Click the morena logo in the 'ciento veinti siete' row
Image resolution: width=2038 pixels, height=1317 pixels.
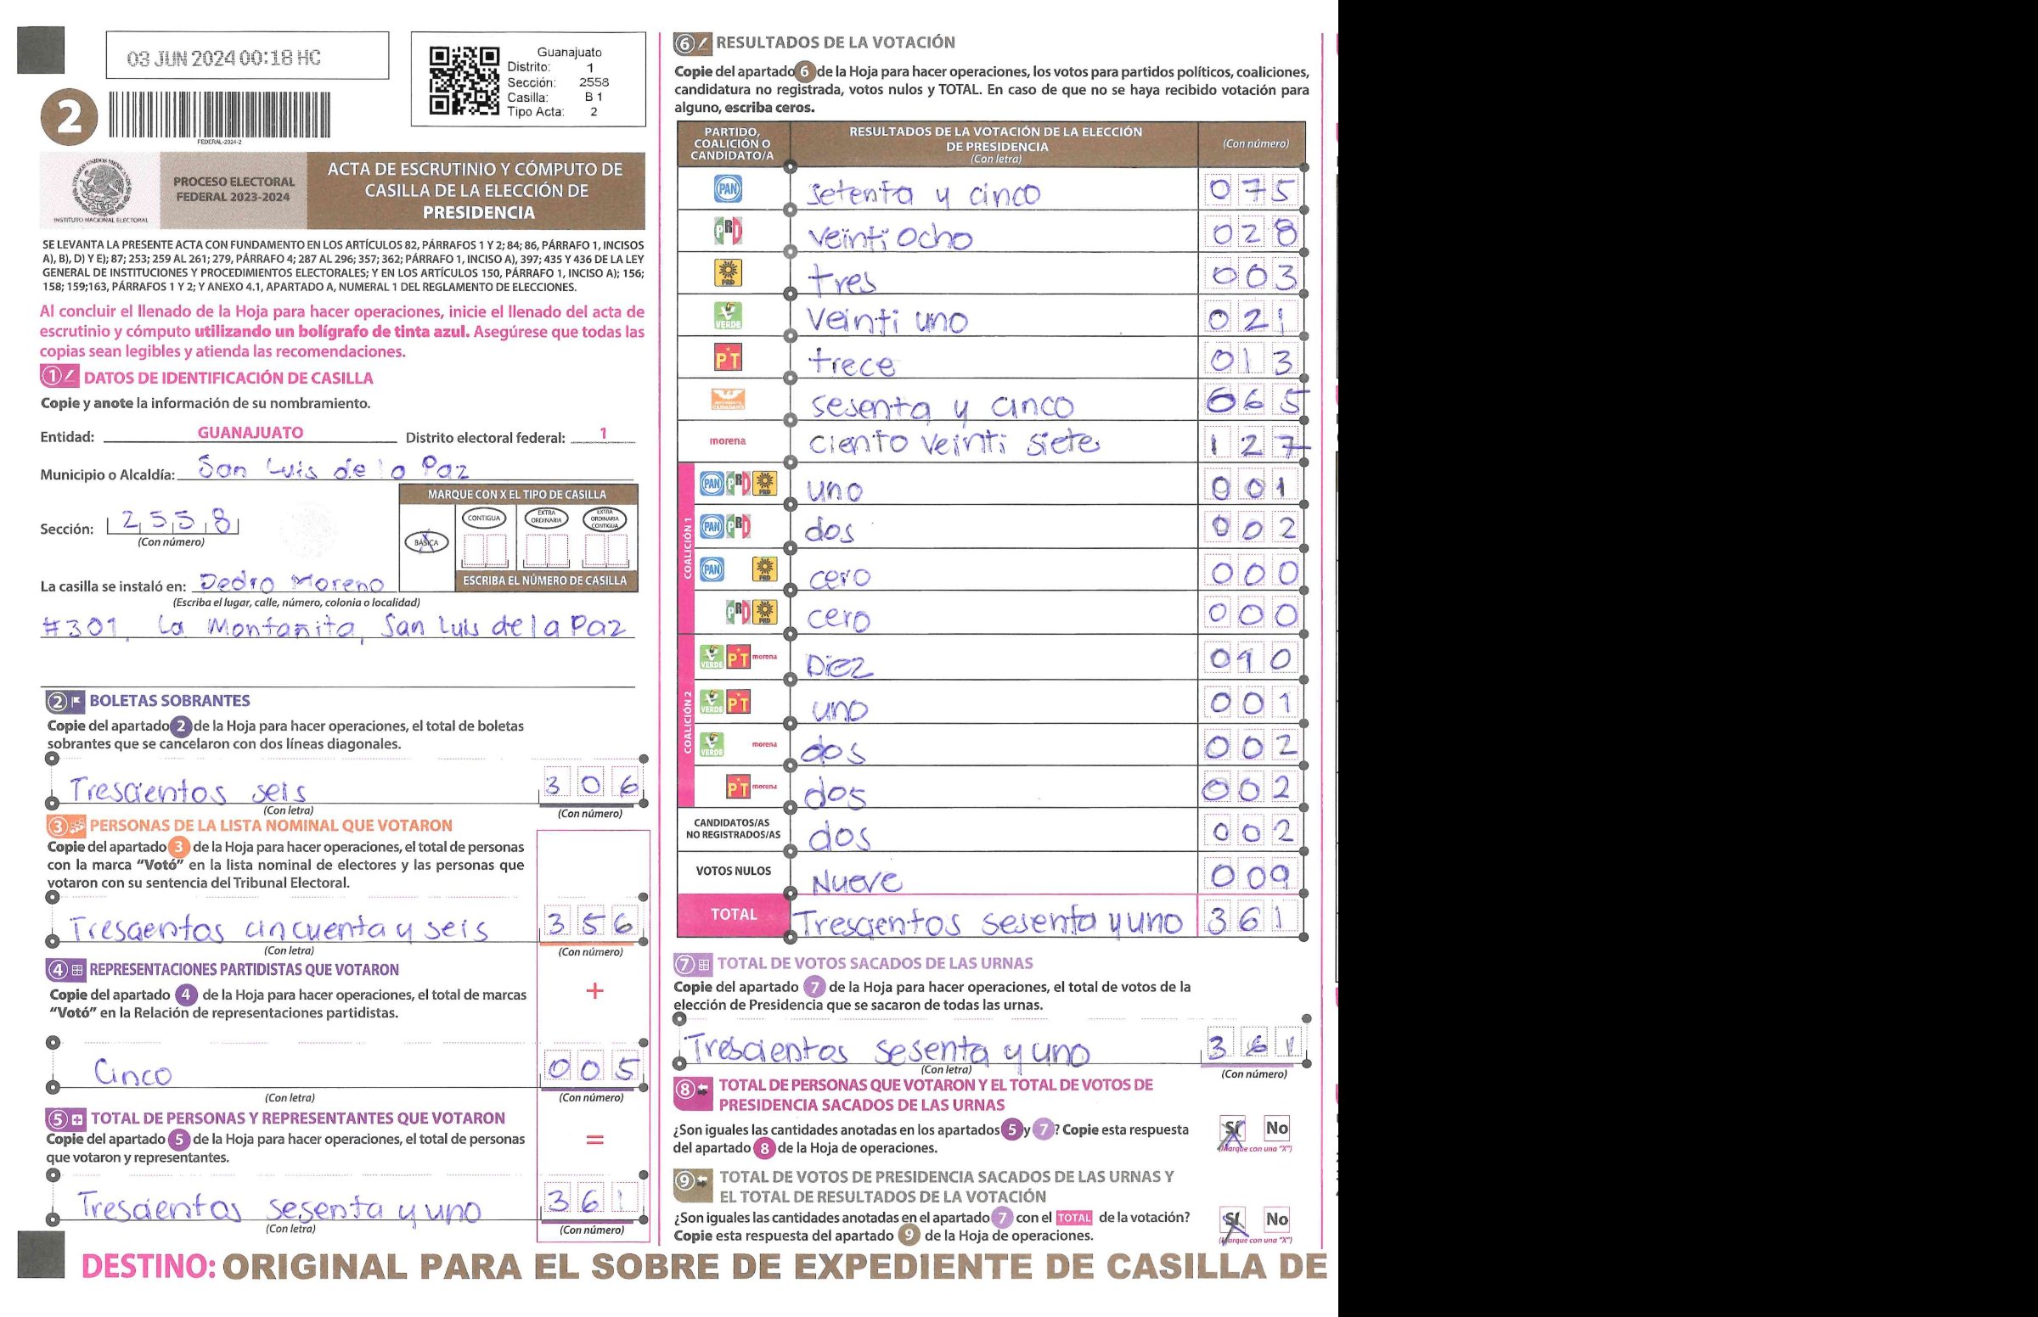(x=727, y=441)
